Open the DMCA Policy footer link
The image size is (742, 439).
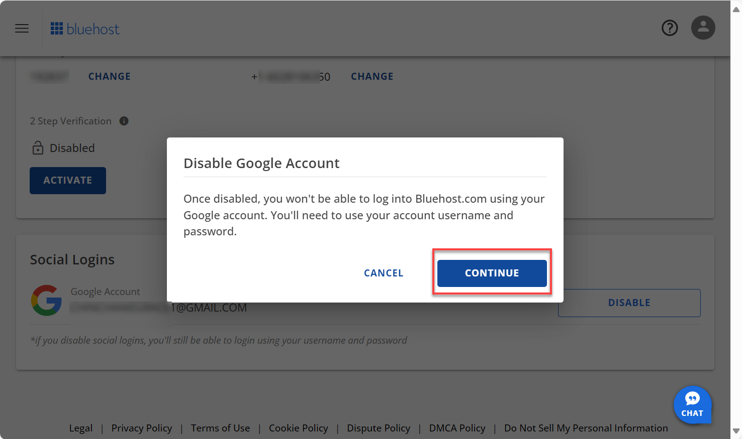click(457, 428)
